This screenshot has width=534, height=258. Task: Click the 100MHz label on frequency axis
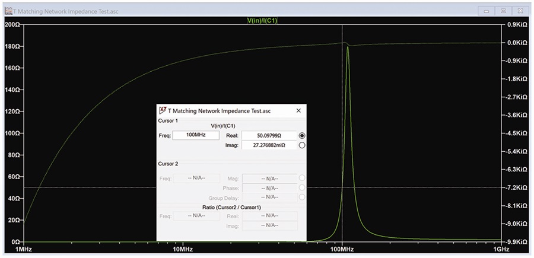point(342,249)
